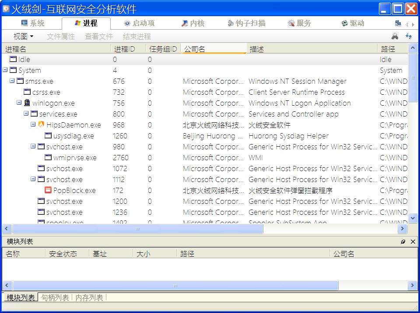The width and height of the screenshot is (420, 313).
Task: Collapse the svchost.exe node with PID 1112
Action: 33,179
